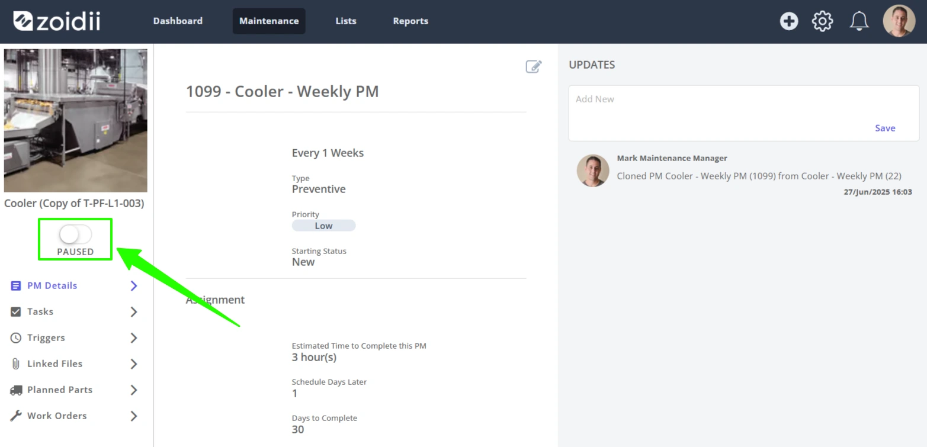Click the edit PM pencil icon
Image resolution: width=927 pixels, height=447 pixels.
(x=534, y=66)
